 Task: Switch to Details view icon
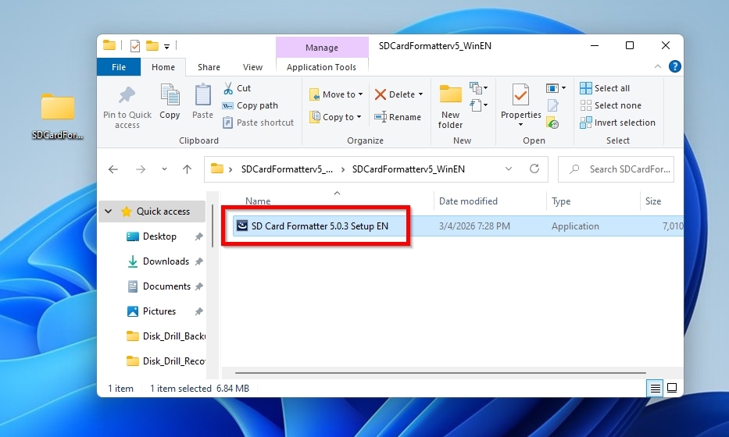coord(655,388)
